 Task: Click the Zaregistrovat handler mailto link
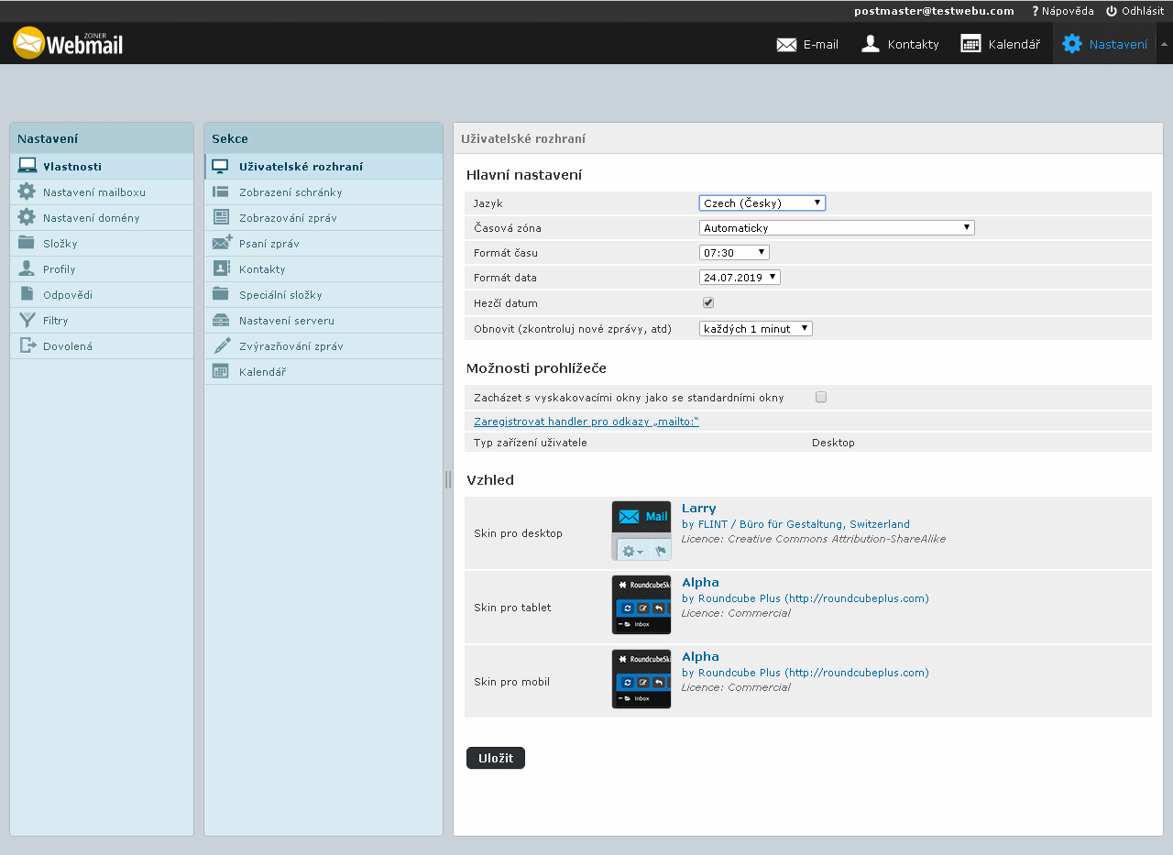pyautogui.click(x=586, y=422)
